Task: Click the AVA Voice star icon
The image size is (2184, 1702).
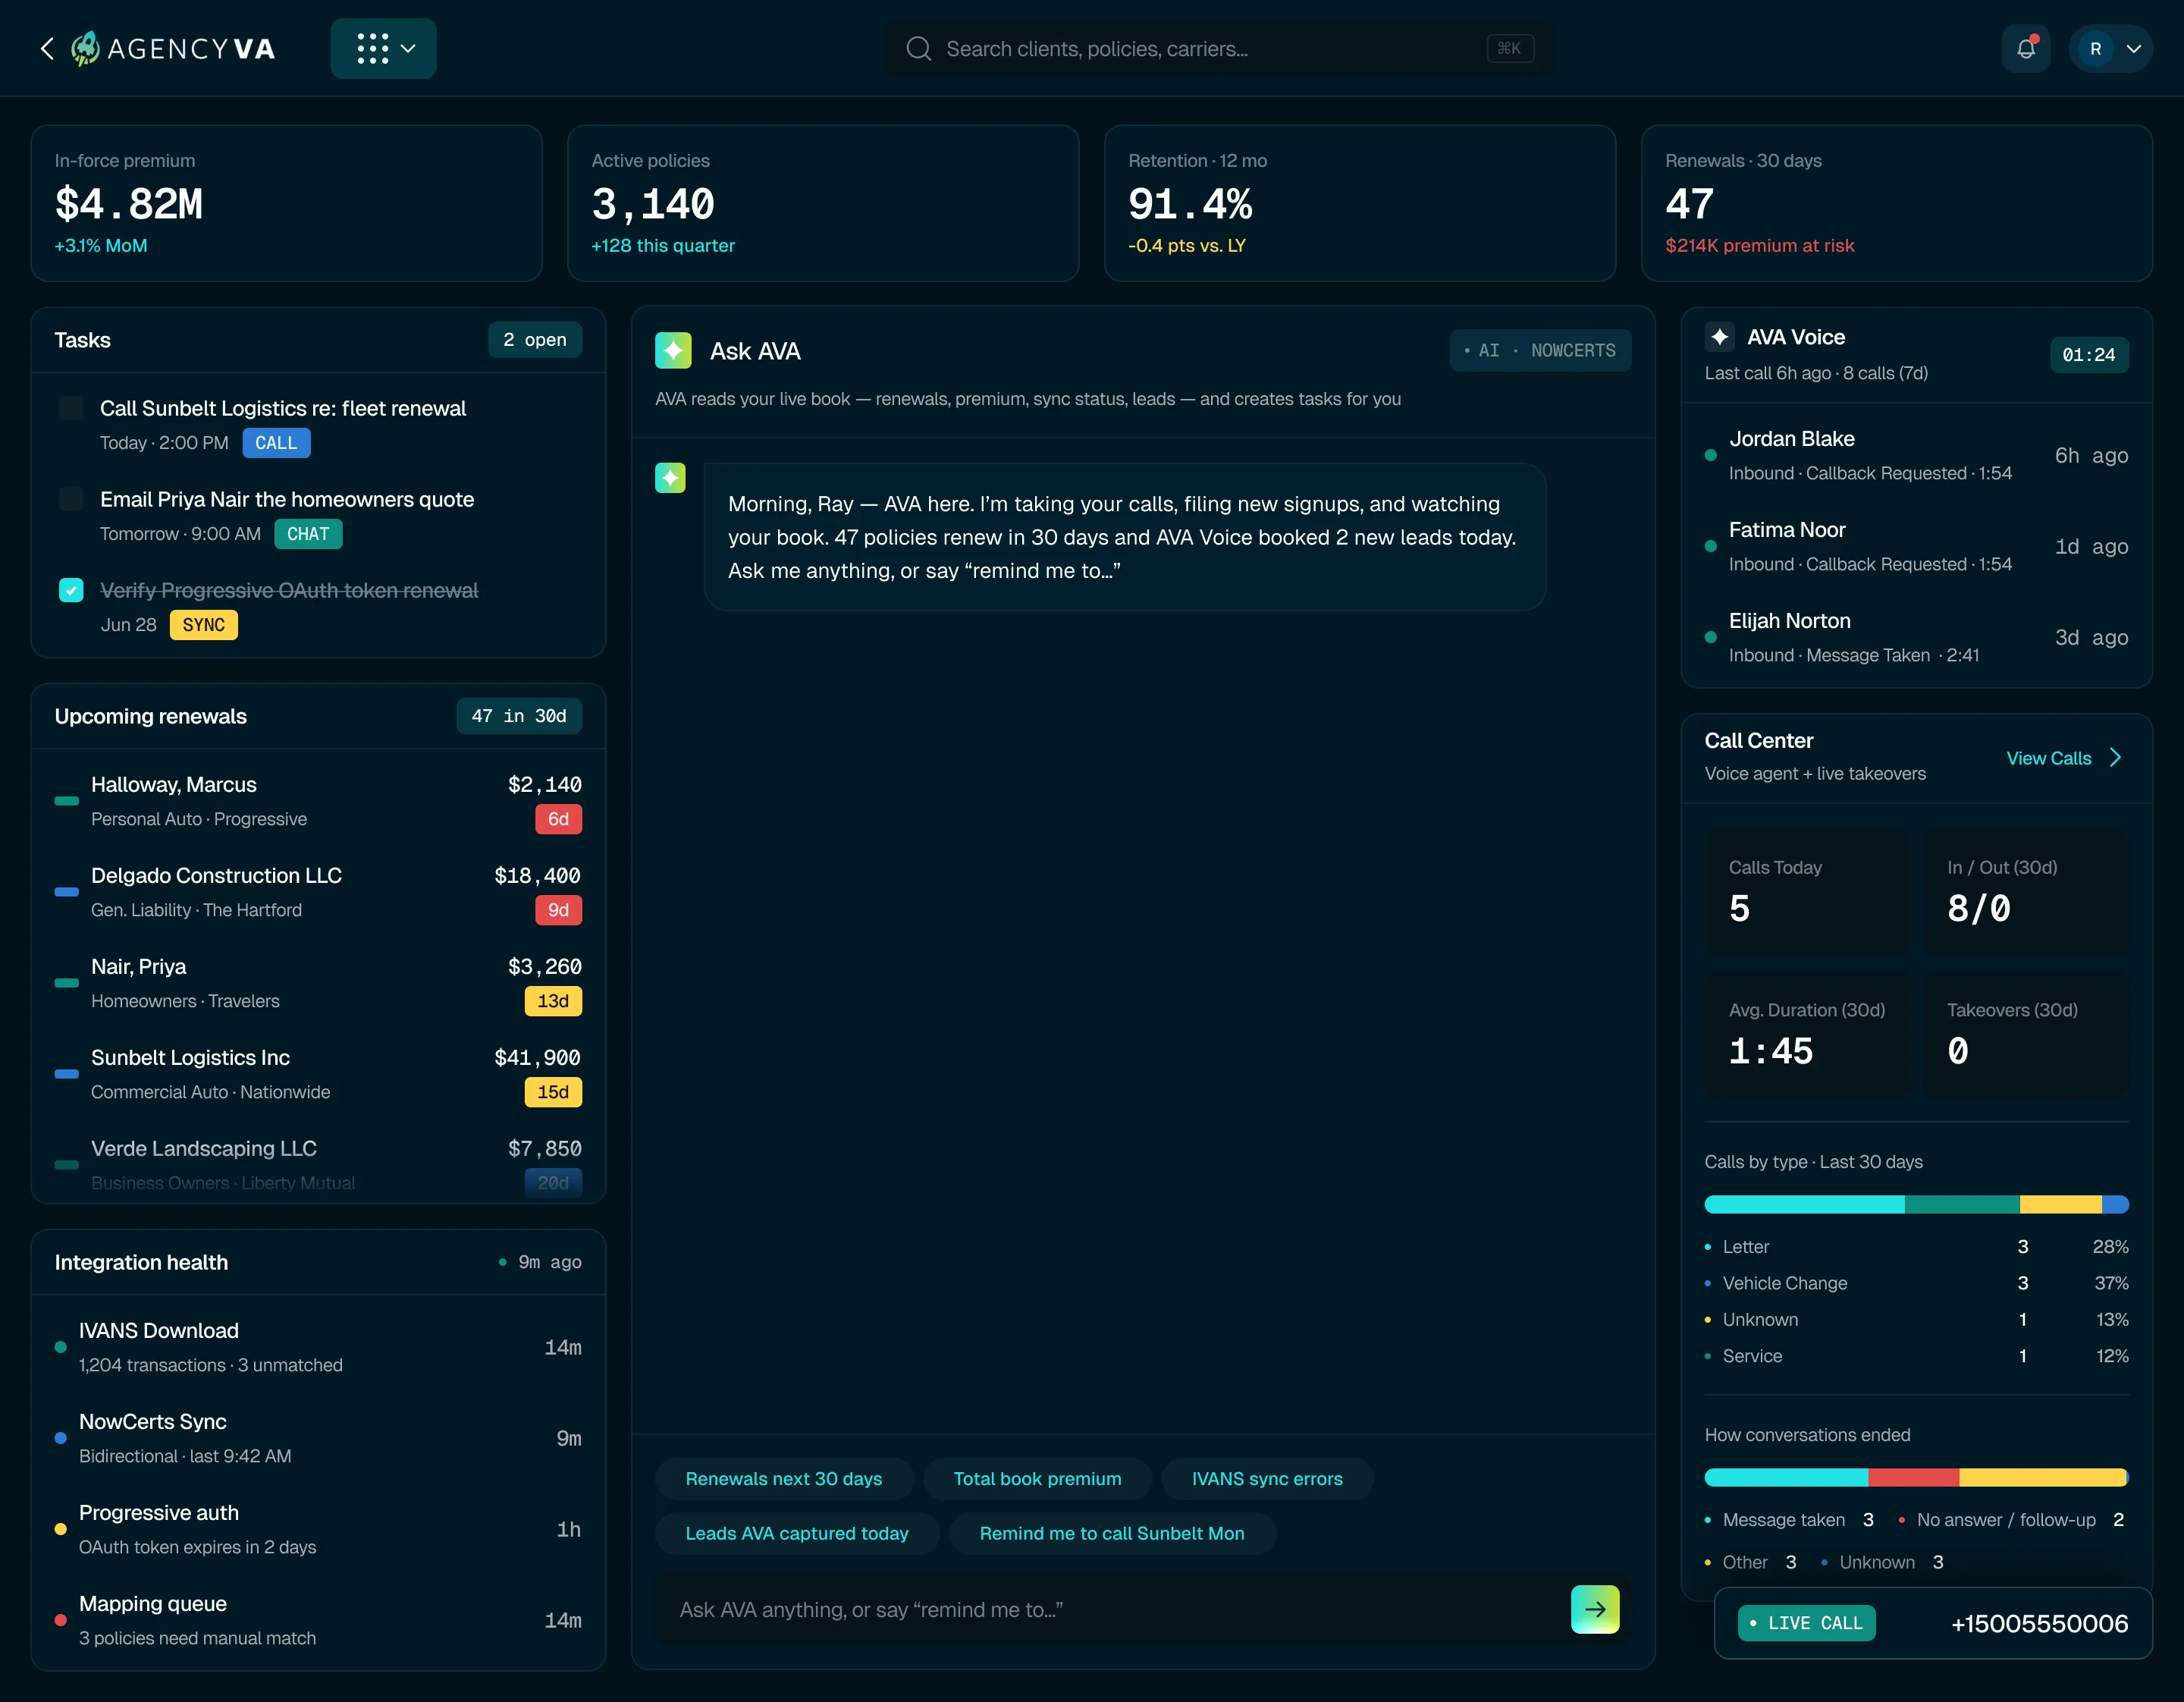Action: pyautogui.click(x=1720, y=337)
